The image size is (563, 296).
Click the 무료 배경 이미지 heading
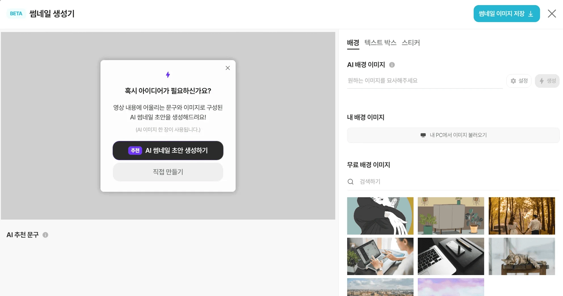(369, 165)
